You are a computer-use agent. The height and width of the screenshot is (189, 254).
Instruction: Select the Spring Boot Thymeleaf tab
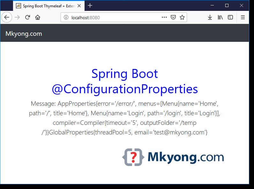click(x=48, y=6)
